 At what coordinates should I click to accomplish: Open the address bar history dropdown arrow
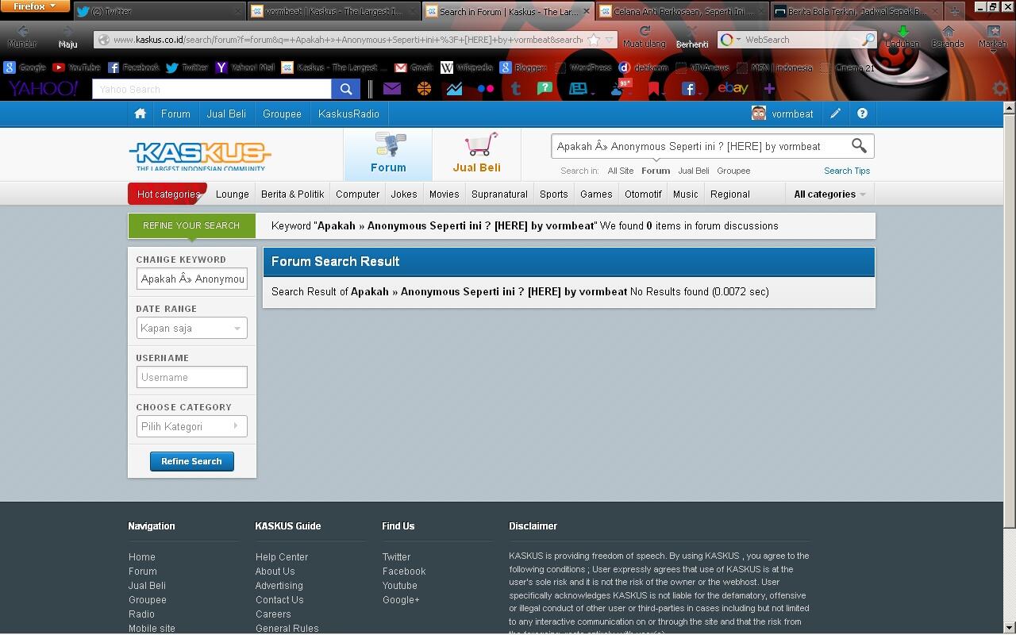610,40
